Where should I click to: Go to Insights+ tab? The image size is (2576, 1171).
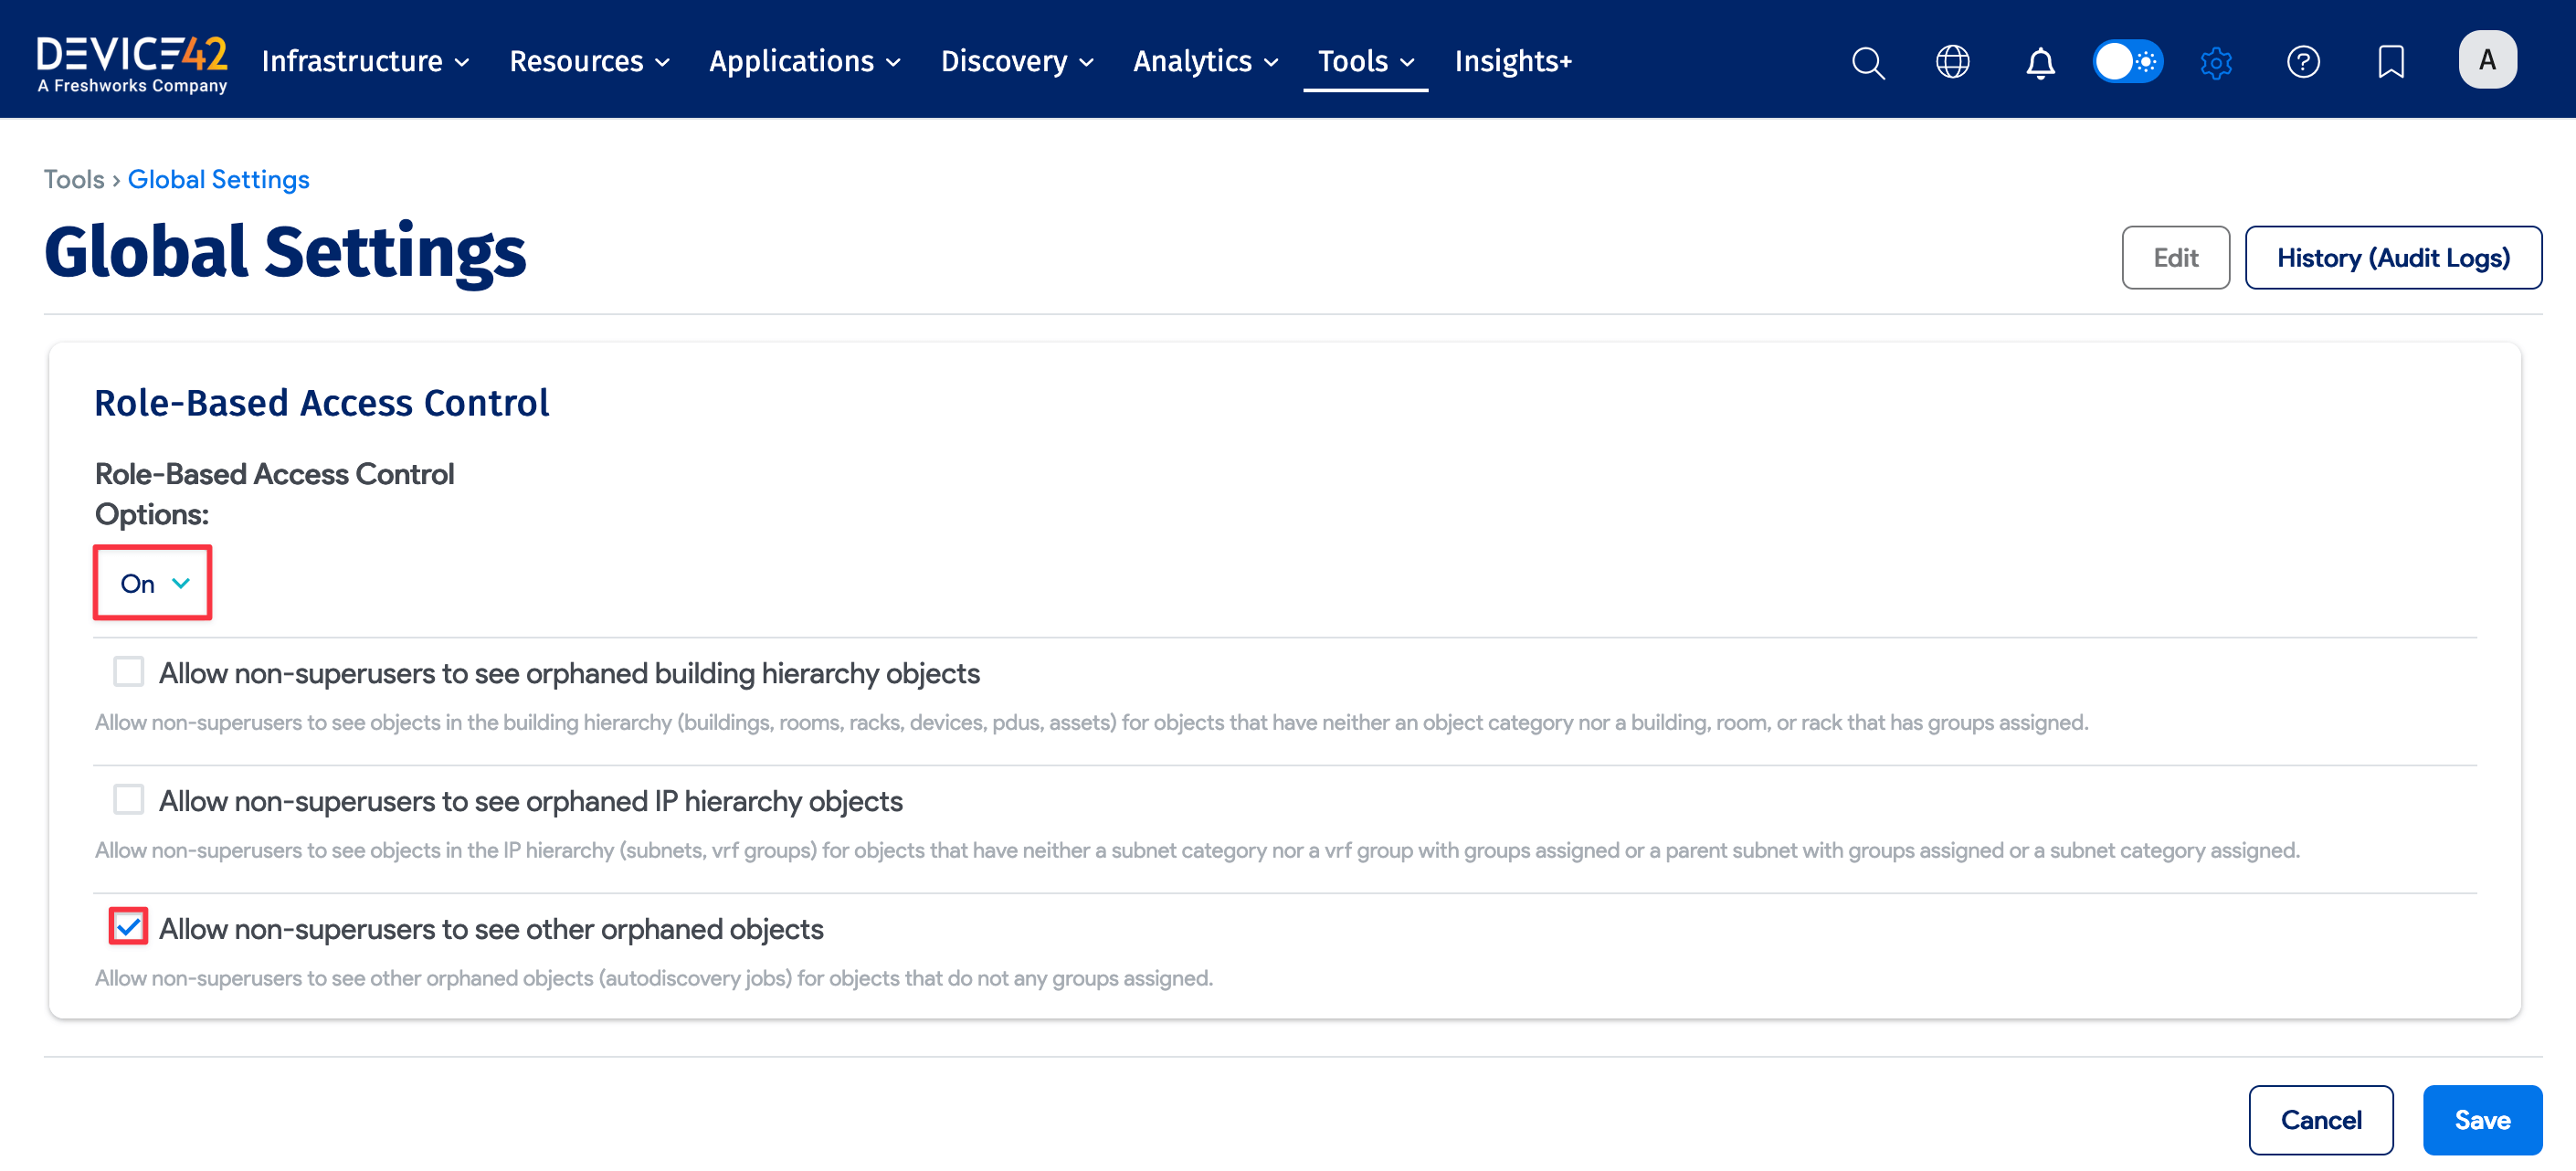[x=1512, y=62]
